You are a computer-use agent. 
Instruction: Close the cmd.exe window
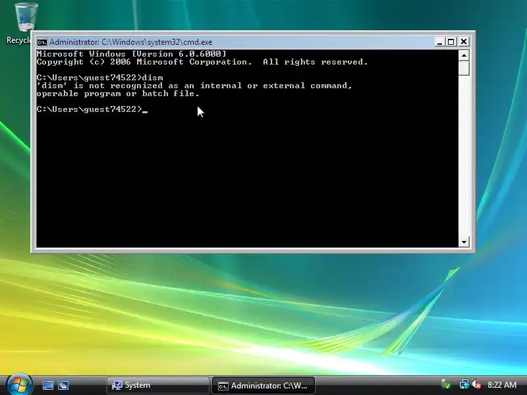coord(464,41)
